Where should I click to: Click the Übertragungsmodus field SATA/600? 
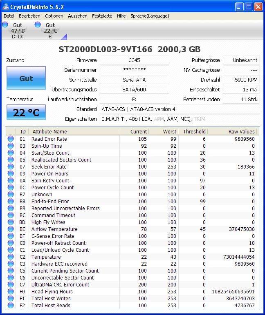[x=134, y=89]
